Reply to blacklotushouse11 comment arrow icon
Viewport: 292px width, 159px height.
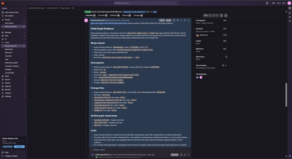181,21
